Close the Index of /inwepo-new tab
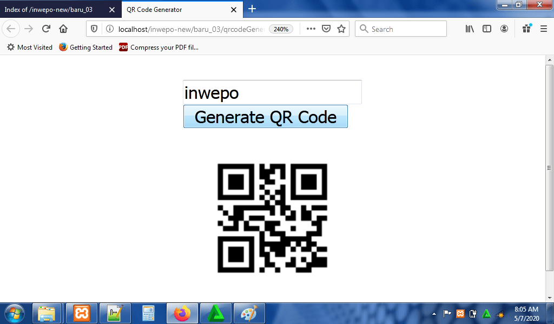This screenshot has width=554, height=324. click(x=112, y=10)
